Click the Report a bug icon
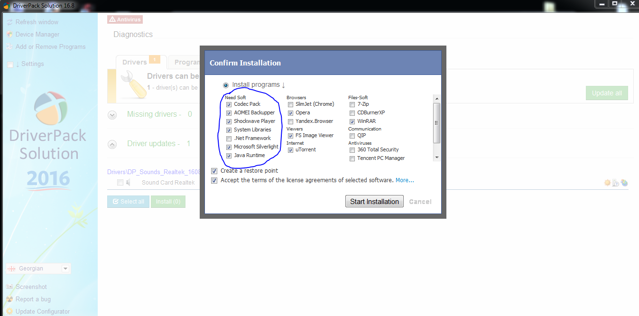This screenshot has height=316, width=639. tap(9, 299)
